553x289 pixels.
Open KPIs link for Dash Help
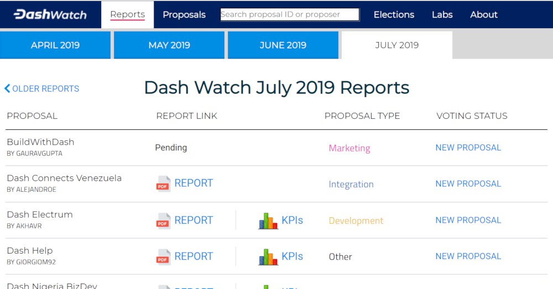click(292, 256)
